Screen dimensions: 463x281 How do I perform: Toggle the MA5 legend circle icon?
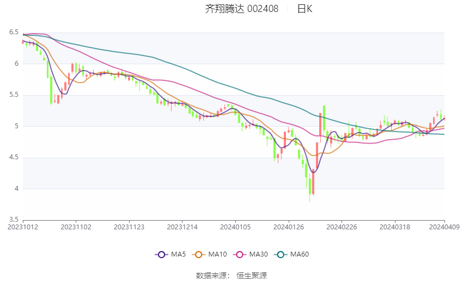pos(162,254)
